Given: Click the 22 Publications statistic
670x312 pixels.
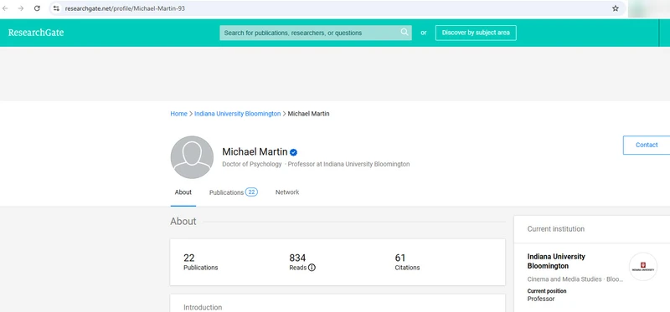Looking at the screenshot, I should click(200, 262).
